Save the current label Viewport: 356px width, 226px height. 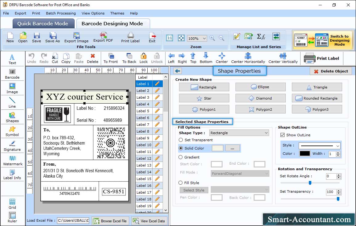(x=36, y=38)
